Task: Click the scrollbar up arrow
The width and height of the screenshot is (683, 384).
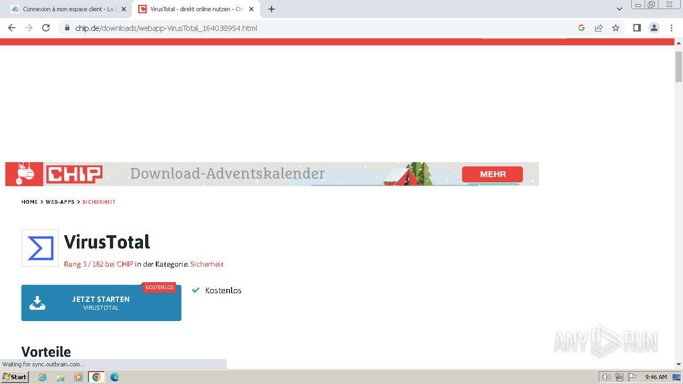Action: point(679,42)
